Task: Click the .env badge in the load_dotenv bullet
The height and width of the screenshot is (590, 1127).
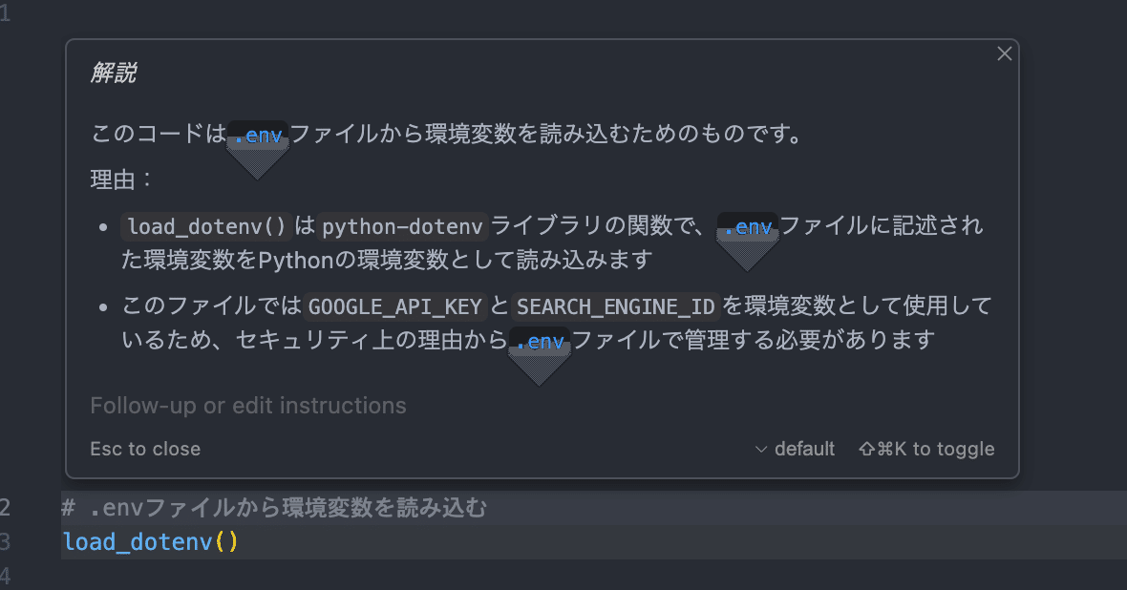Action: (747, 227)
